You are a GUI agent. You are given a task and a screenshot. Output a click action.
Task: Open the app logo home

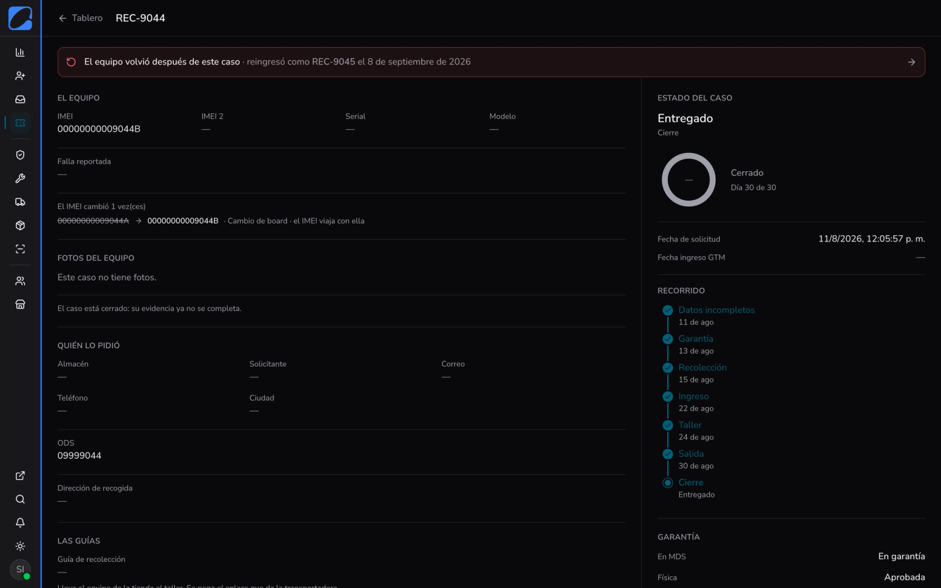pos(20,18)
